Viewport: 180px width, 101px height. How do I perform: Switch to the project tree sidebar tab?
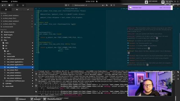(6, 10)
